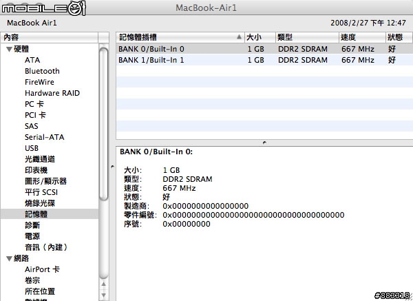Select the BANK 0/Built-In 0 row

[x=264, y=49]
